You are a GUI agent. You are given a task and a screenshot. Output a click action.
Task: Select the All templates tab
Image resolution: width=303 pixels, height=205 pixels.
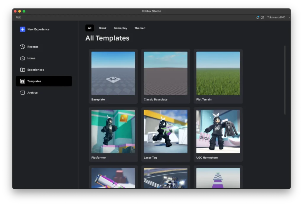click(x=90, y=28)
